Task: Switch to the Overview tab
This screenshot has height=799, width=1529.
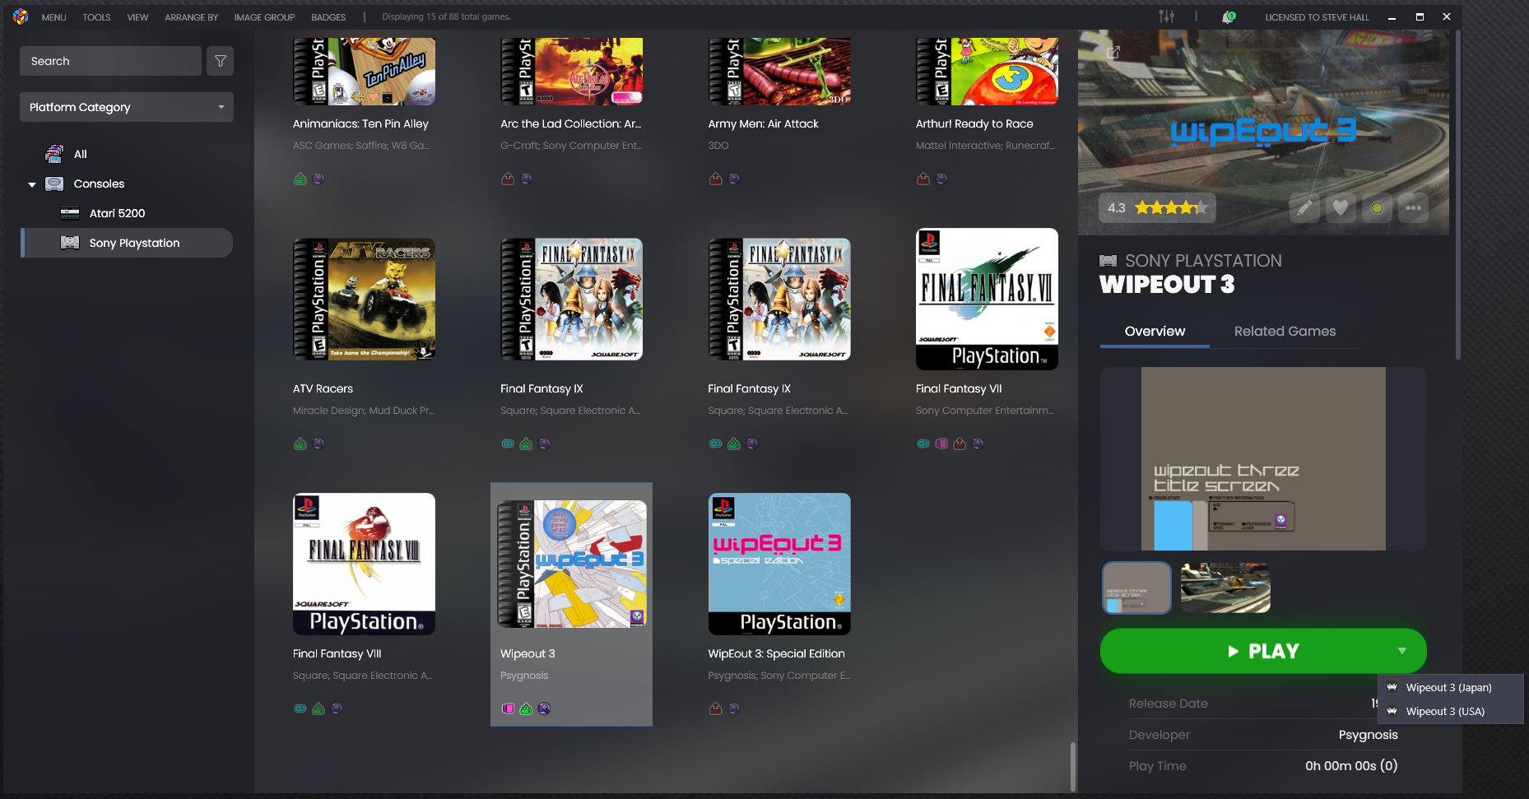Action: click(x=1155, y=332)
